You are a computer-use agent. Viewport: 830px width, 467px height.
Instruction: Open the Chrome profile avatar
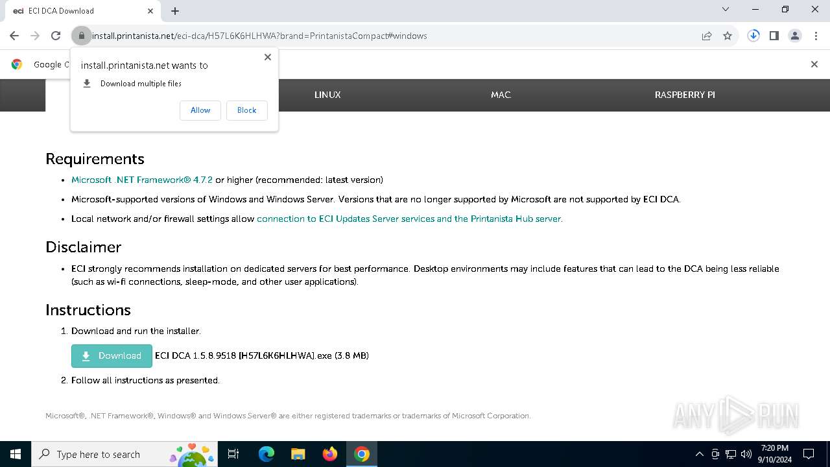tap(795, 36)
